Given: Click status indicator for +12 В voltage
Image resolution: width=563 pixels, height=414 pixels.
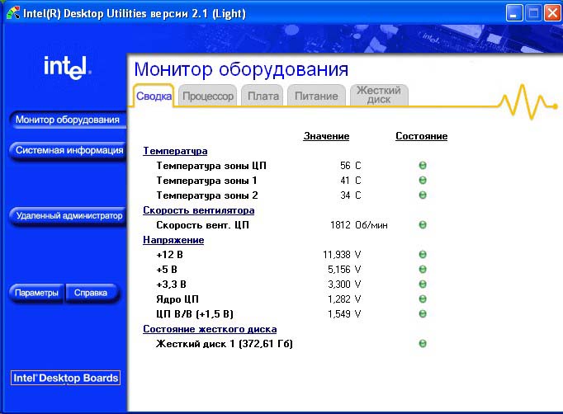Looking at the screenshot, I should point(423,255).
